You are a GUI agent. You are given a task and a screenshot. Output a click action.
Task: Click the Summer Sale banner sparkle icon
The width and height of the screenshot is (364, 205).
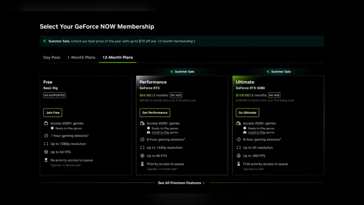tap(44, 41)
